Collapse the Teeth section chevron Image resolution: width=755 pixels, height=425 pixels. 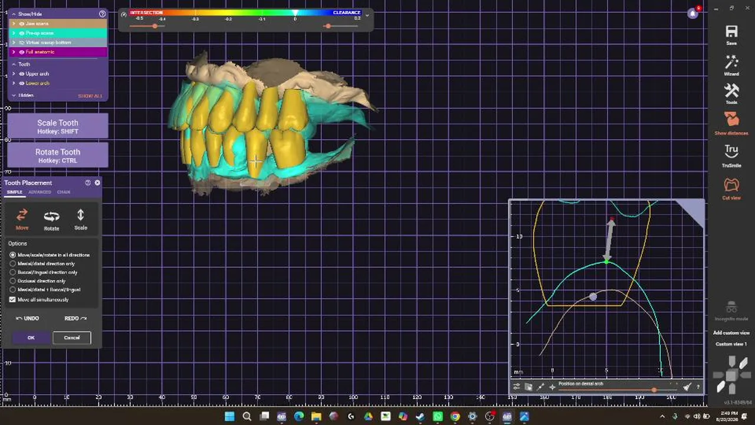pos(14,64)
